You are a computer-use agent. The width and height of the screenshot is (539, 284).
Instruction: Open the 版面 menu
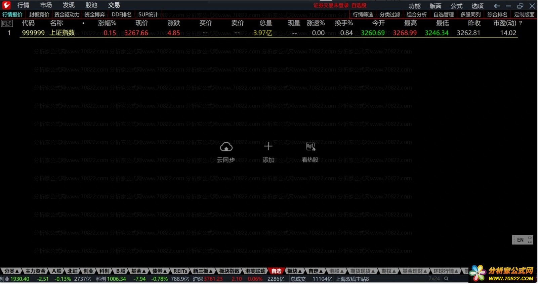[436, 6]
